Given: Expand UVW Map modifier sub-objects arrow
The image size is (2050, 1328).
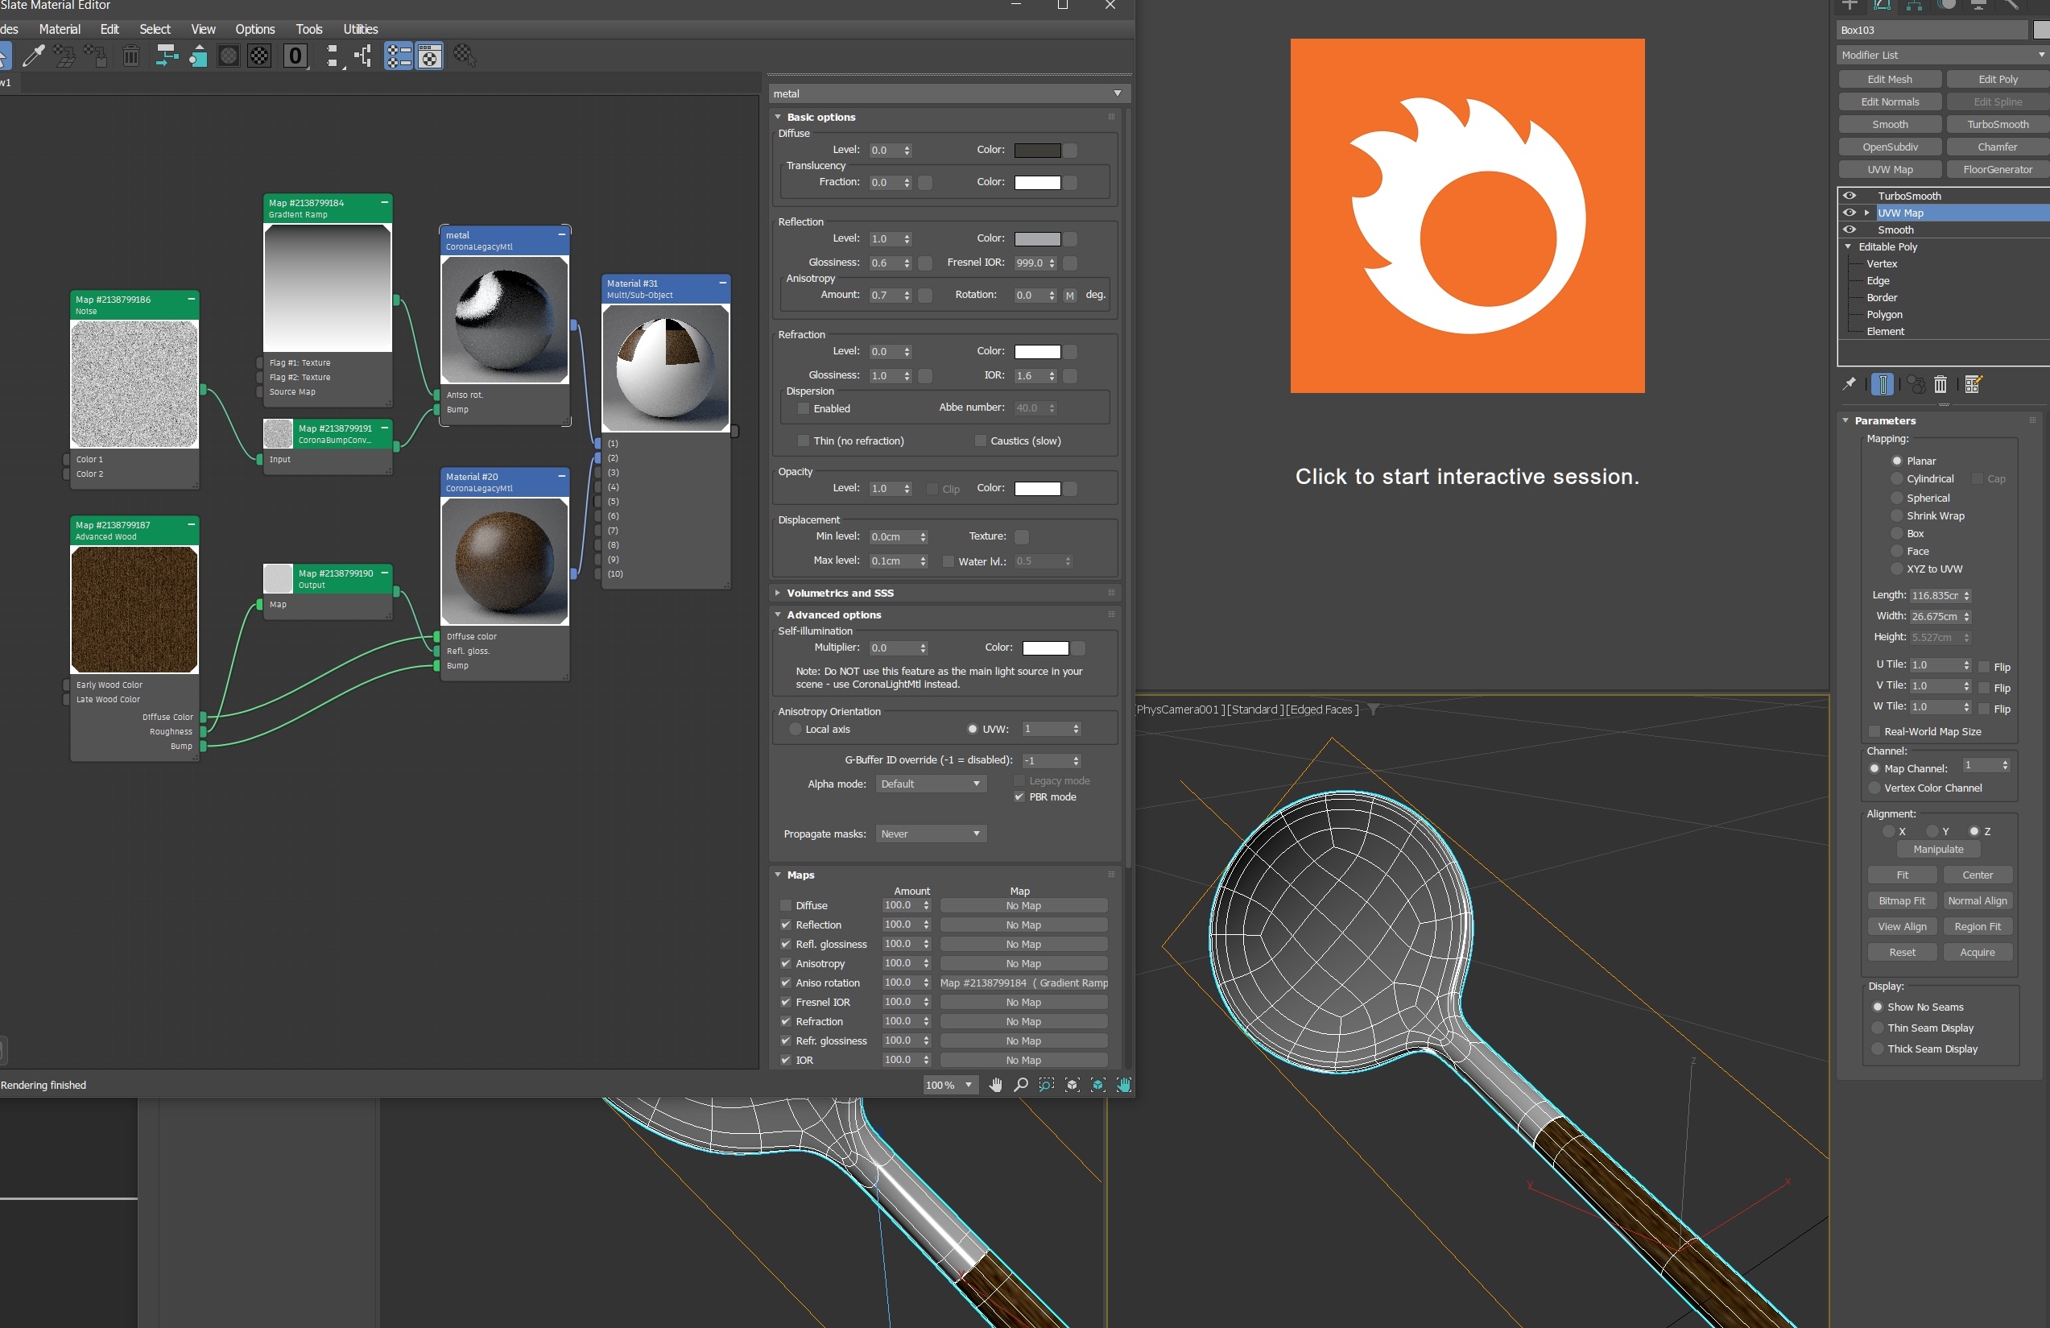Looking at the screenshot, I should 1866,213.
